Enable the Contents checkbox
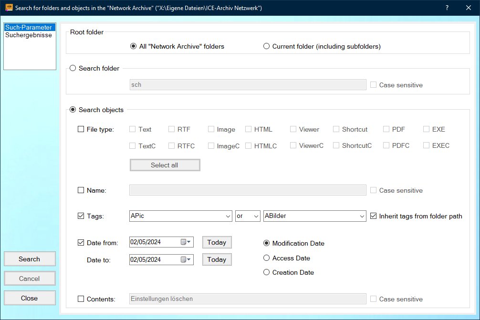 tap(81, 299)
